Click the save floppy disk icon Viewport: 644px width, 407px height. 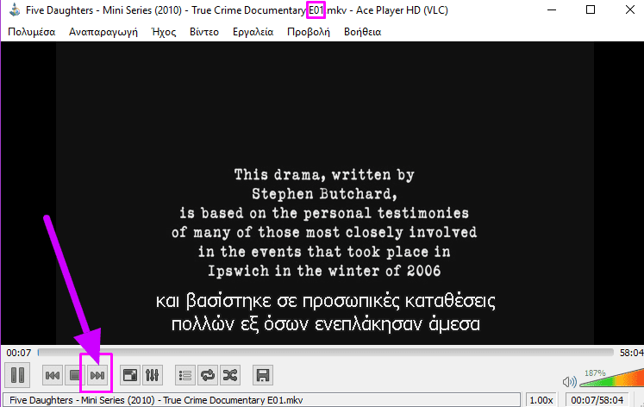pyautogui.click(x=263, y=375)
